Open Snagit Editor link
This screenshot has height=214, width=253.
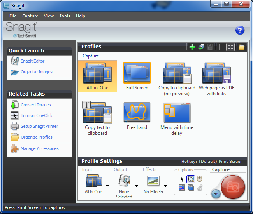33,61
